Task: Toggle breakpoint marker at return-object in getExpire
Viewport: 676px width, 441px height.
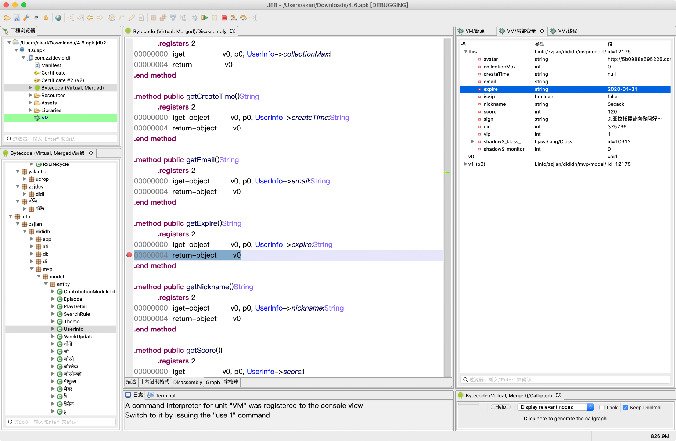Action: point(129,255)
